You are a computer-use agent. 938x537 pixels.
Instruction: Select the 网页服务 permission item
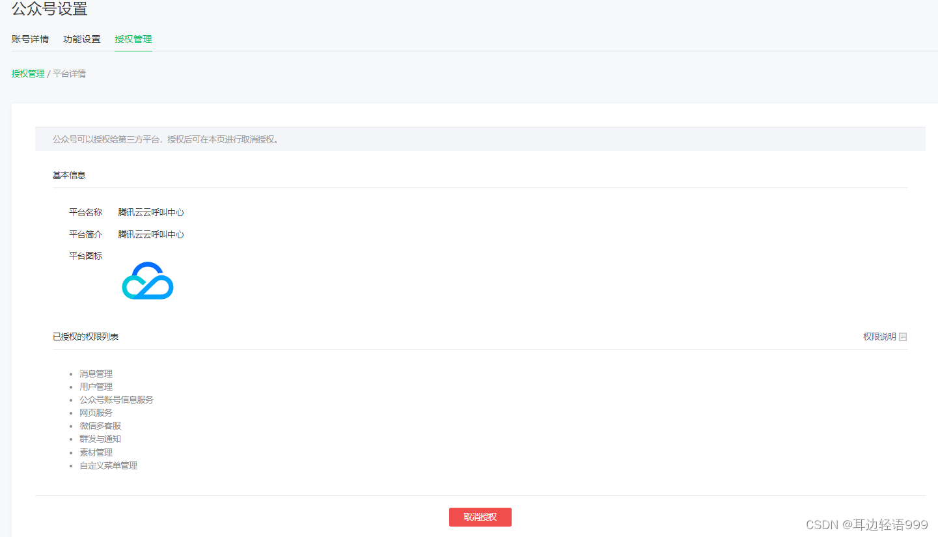click(x=96, y=413)
